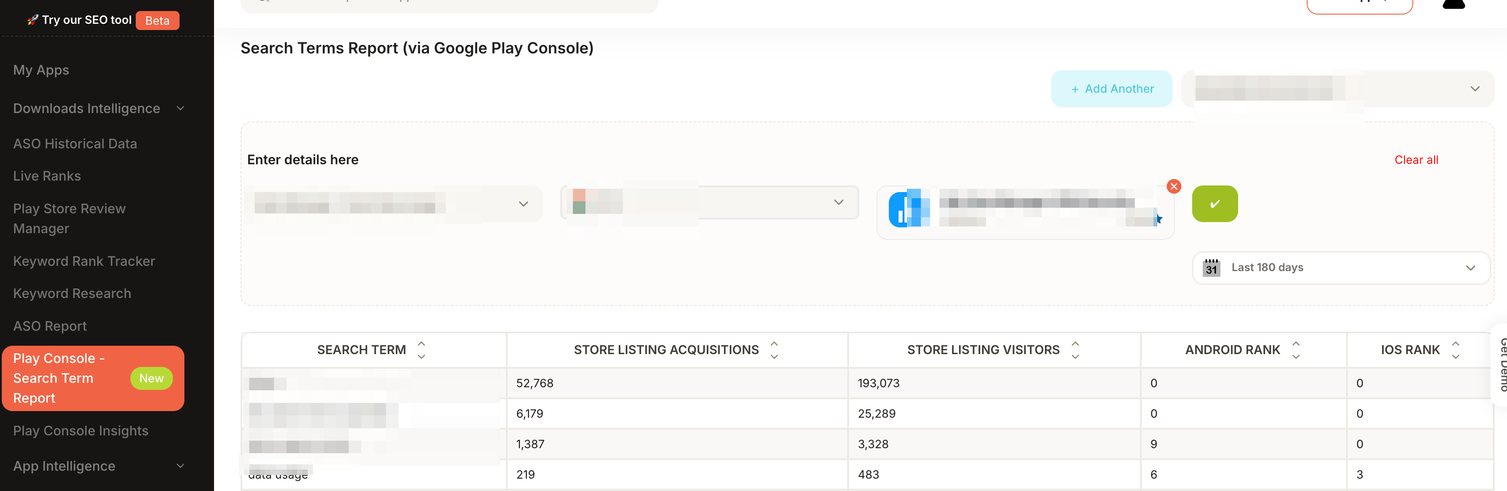Screen dimensions: 1507x491
Task: Click Android rank 6 cell
Action: (x=1243, y=475)
